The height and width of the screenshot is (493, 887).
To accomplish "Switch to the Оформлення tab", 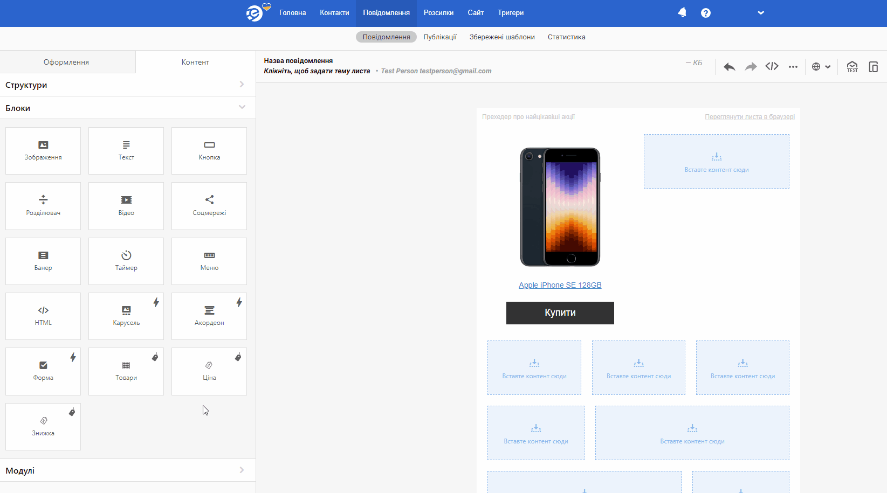I will pyautogui.click(x=66, y=62).
